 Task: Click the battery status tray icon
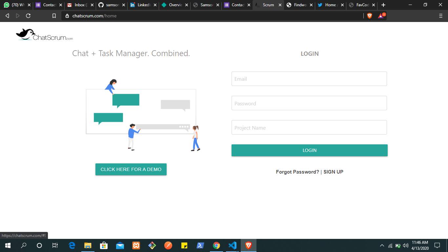coord(398,245)
